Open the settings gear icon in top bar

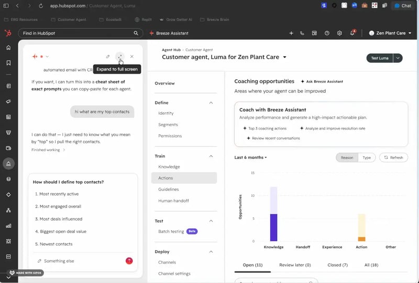click(x=339, y=33)
